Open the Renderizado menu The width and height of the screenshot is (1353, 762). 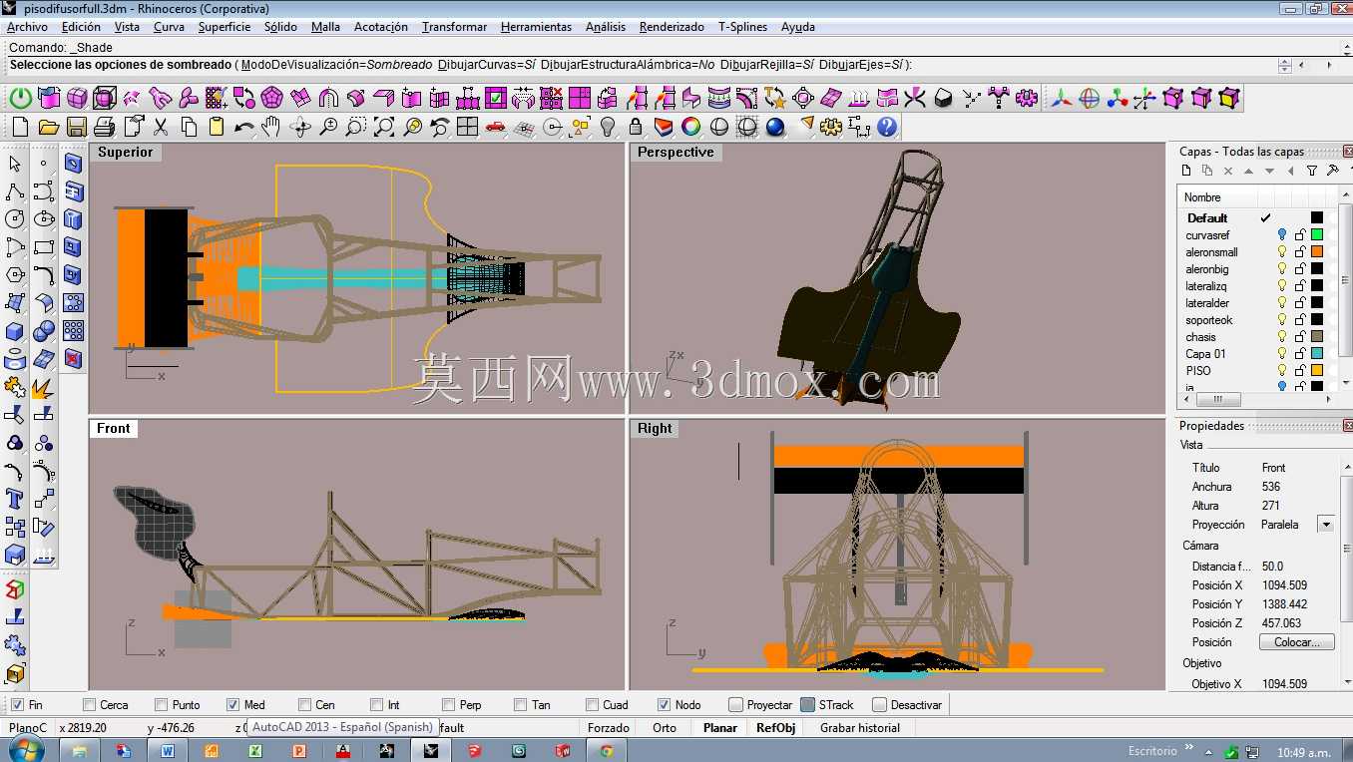(x=672, y=27)
